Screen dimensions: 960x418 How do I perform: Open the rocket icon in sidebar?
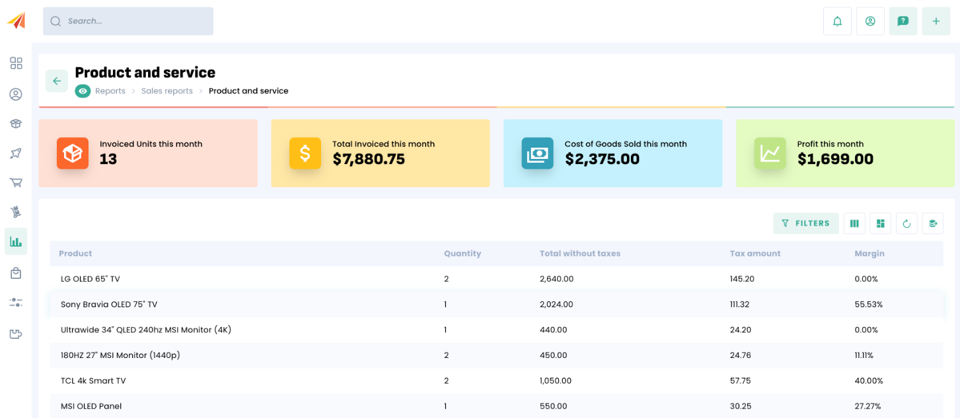coord(16,153)
